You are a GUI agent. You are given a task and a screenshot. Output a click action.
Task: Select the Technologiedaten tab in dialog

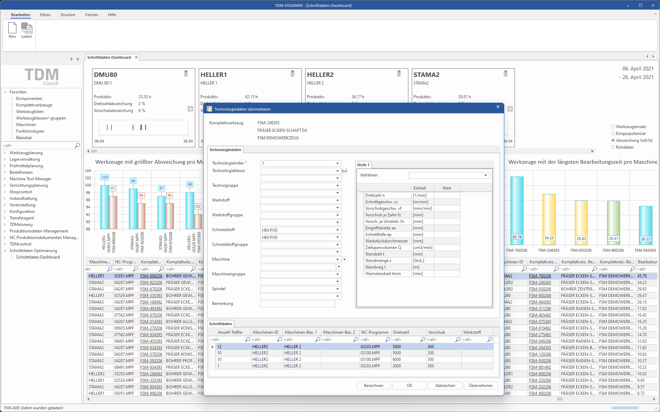point(225,150)
